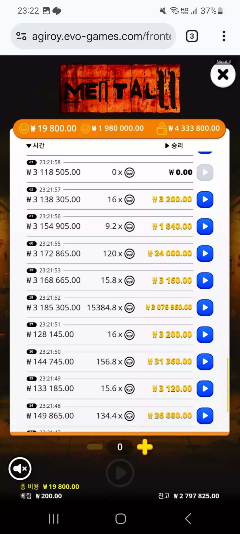Image resolution: width=240 pixels, height=534 pixels.
Task: Open site settings icon in address bar
Action: [21, 36]
